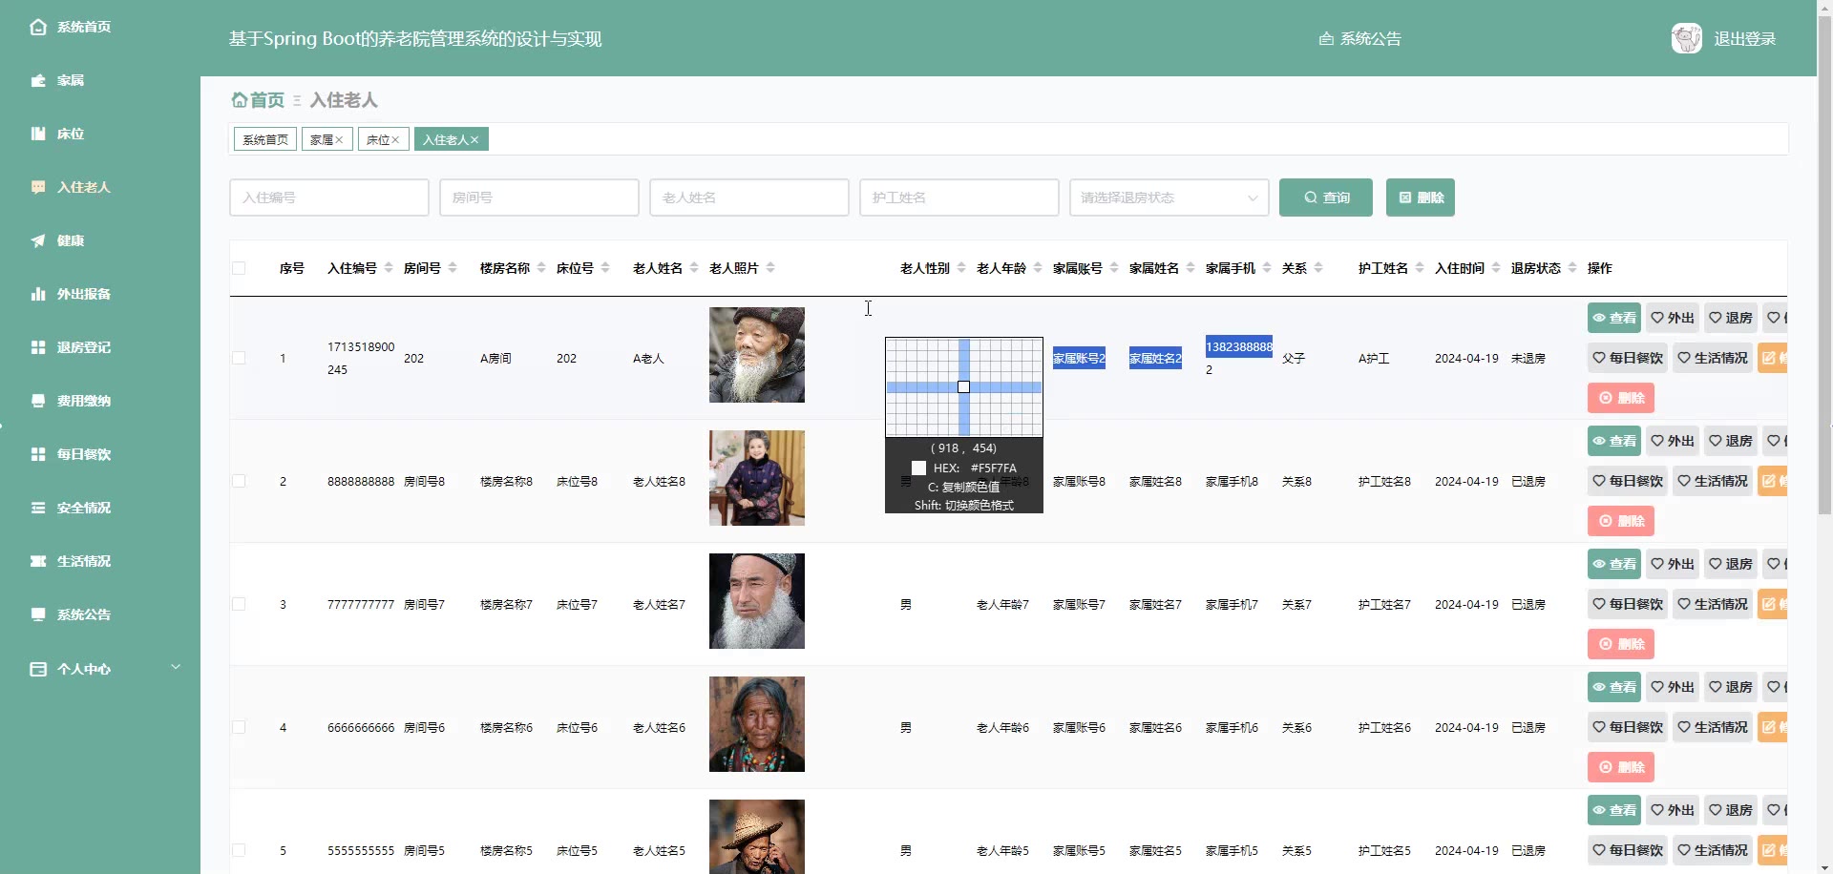Sort by 楼房名称 column arrows
Screen dimensions: 1833x874
[541, 268]
